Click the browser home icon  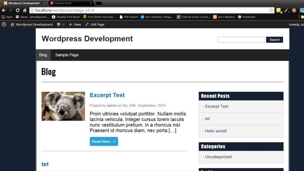pyautogui.click(x=25, y=10)
